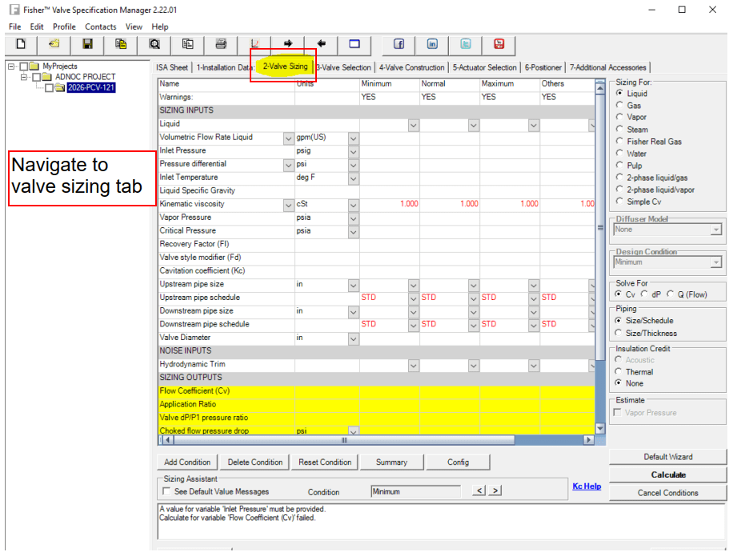Viewport: 733px width, 552px height.
Task: Open gpm(US) flow rate units dropdown
Action: pos(354,138)
